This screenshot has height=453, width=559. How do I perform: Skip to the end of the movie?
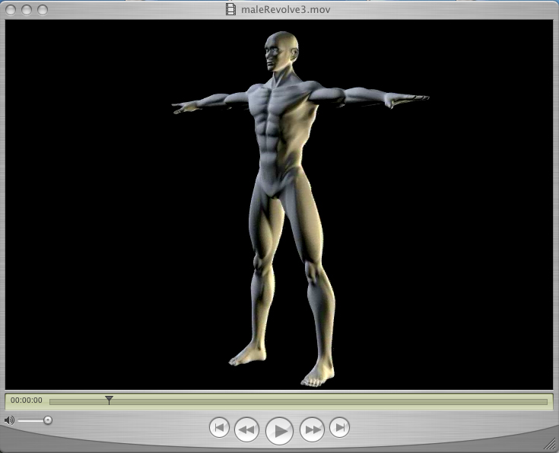click(340, 428)
